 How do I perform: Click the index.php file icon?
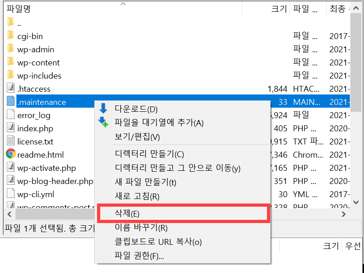[10, 127]
